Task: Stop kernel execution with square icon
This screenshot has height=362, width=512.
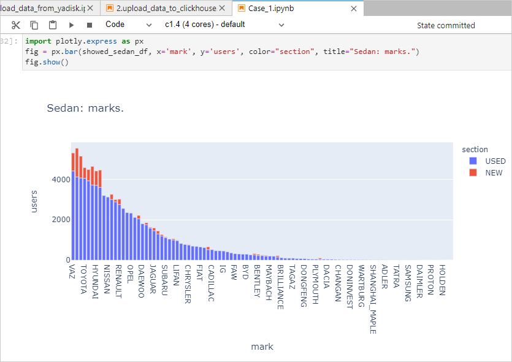Action: click(90, 25)
